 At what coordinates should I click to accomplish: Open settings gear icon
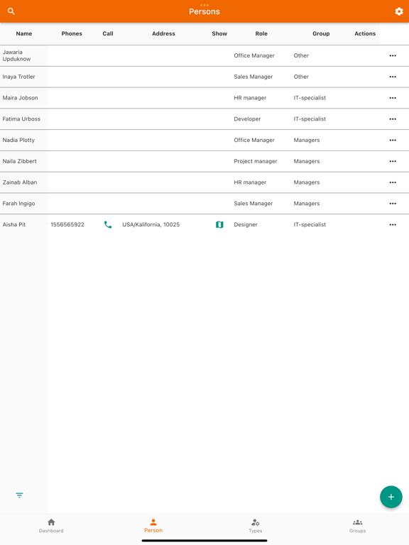(x=399, y=11)
